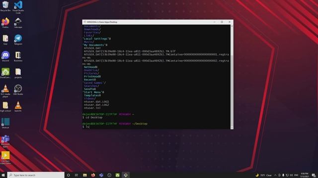The width and height of the screenshot is (318, 178).
Task: Launch VLC media player shortcut
Action: [x=5, y=91]
